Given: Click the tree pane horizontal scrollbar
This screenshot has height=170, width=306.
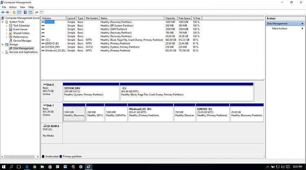Looking at the screenshot, I should tap(19, 157).
